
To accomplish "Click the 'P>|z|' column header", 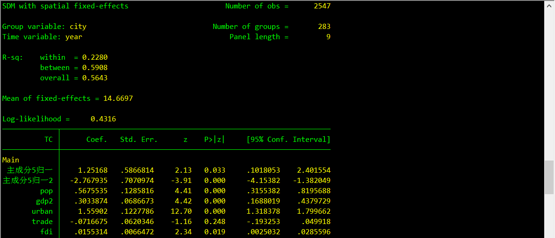I will [215, 140].
